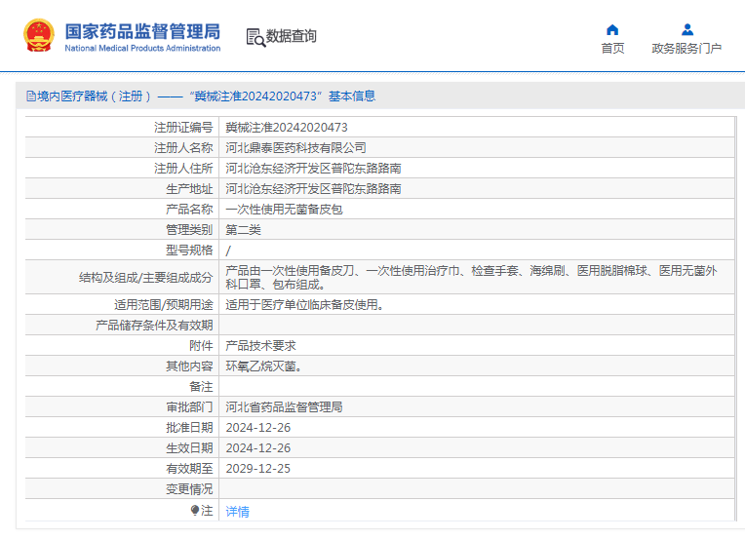Click the 政务服务门户 user icon
Screen dimensions: 745x540
687,30
